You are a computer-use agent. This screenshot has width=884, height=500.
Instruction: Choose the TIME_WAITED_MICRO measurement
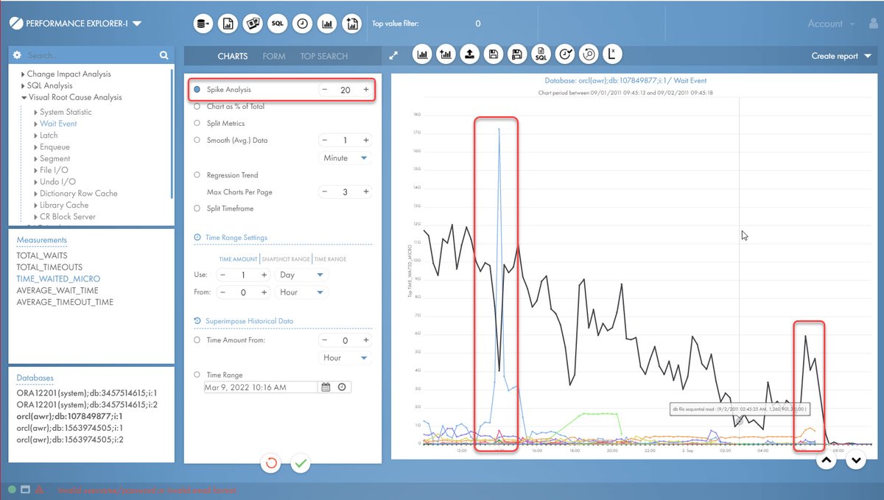click(x=58, y=279)
